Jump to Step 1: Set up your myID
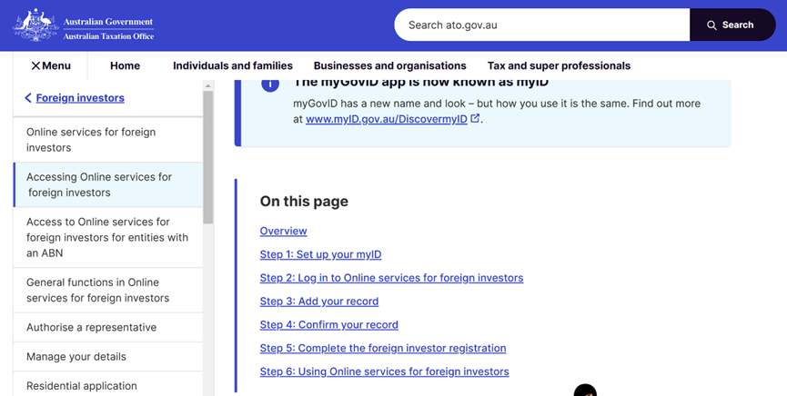787x396 pixels. click(x=320, y=254)
